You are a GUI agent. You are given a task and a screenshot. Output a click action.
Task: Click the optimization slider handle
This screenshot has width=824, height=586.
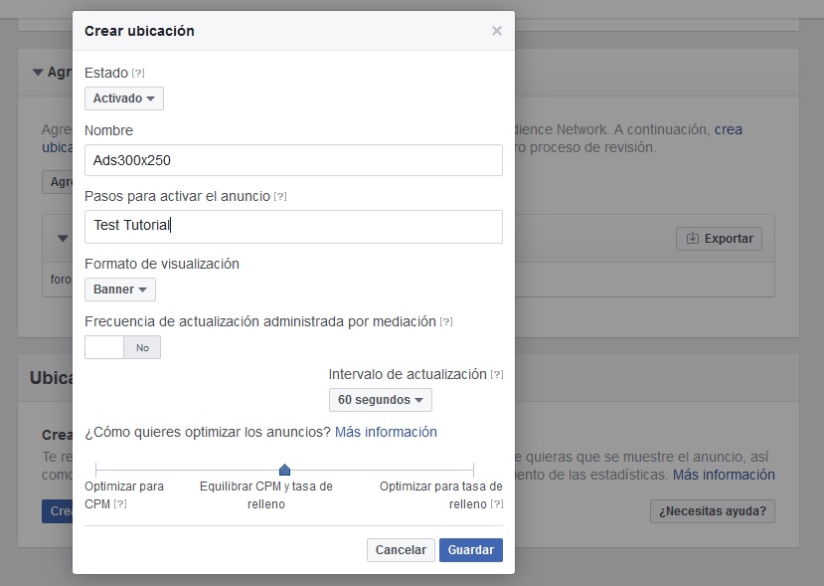click(x=284, y=469)
